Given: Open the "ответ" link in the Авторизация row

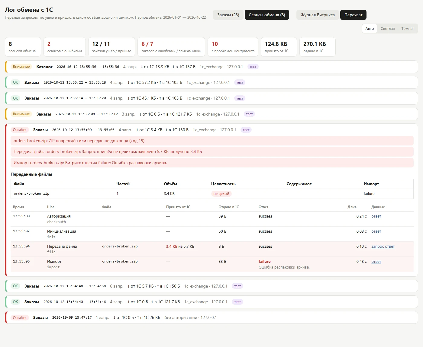Looking at the screenshot, I should click(376, 216).
